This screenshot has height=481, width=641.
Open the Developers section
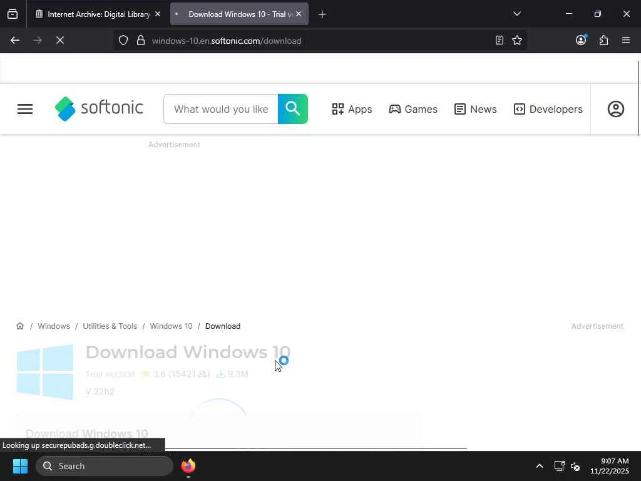pos(548,109)
